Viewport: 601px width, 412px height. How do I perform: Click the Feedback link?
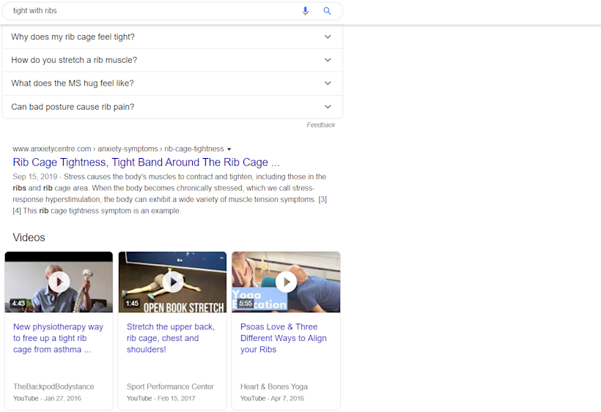click(x=320, y=125)
